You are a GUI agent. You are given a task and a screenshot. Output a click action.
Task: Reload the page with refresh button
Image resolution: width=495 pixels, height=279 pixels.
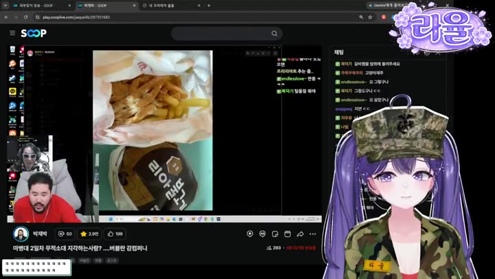(26, 17)
